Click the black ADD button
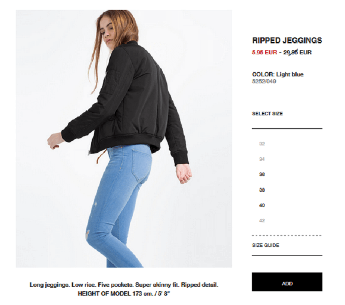 [x=287, y=282]
